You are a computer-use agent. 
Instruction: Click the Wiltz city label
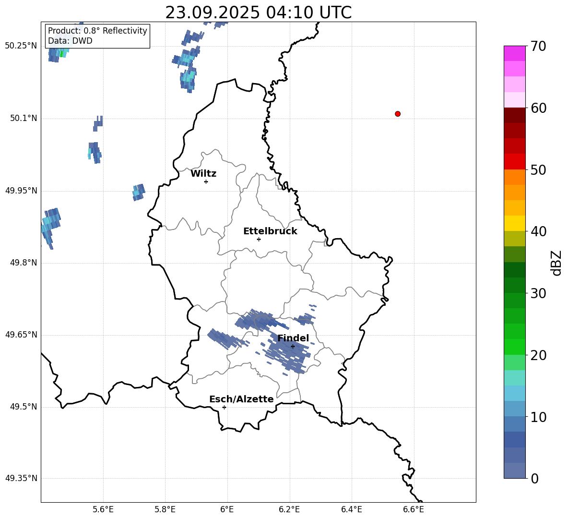pos(203,174)
